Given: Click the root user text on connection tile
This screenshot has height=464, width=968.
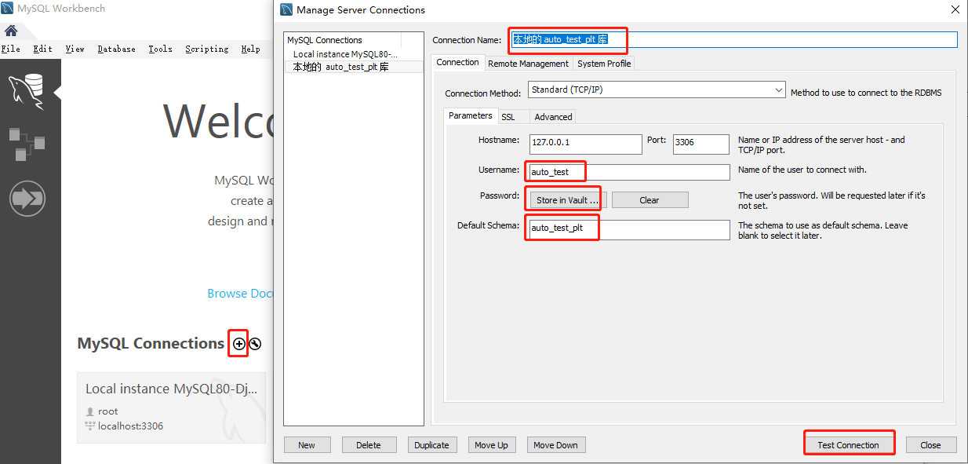Looking at the screenshot, I should (107, 411).
